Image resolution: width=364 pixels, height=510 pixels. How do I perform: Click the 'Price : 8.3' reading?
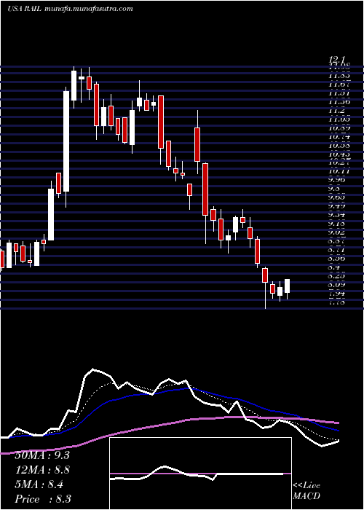43,499
